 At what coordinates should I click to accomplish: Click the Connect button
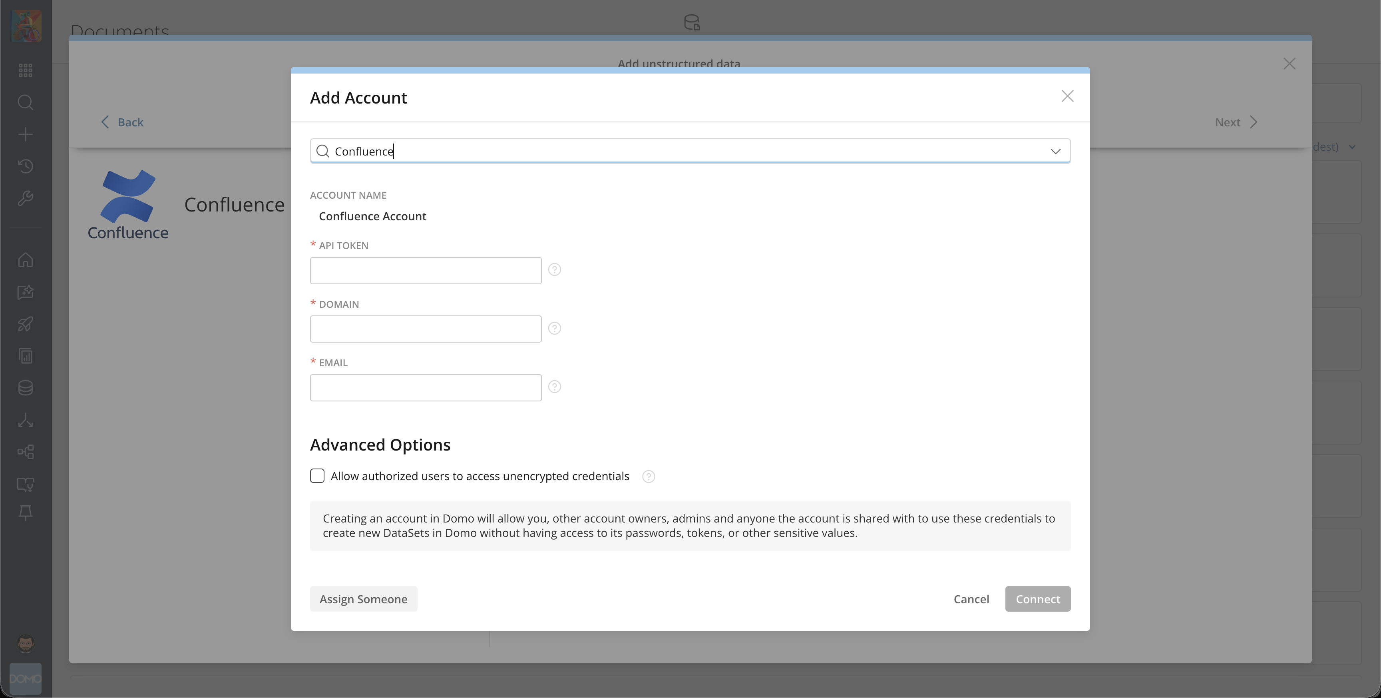pos(1038,599)
